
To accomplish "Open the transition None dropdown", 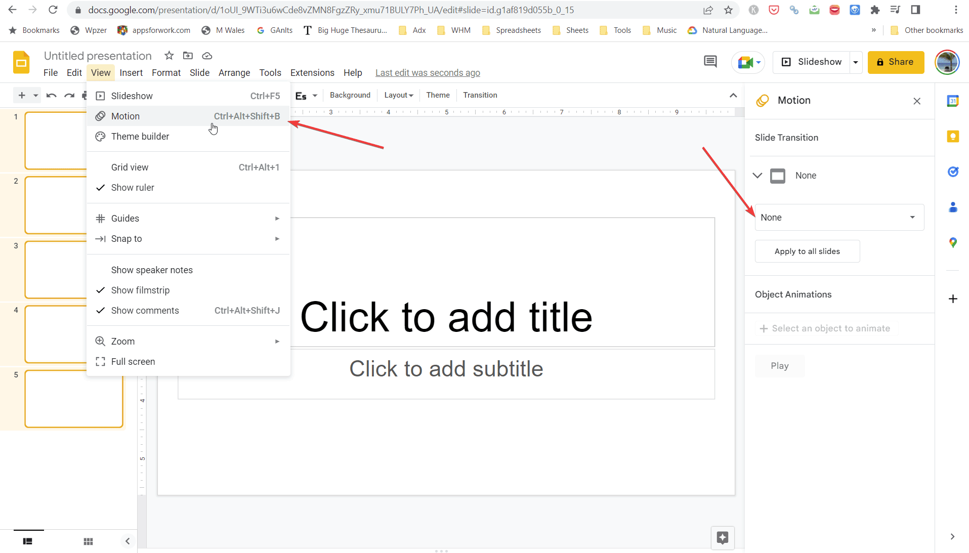I will click(838, 217).
